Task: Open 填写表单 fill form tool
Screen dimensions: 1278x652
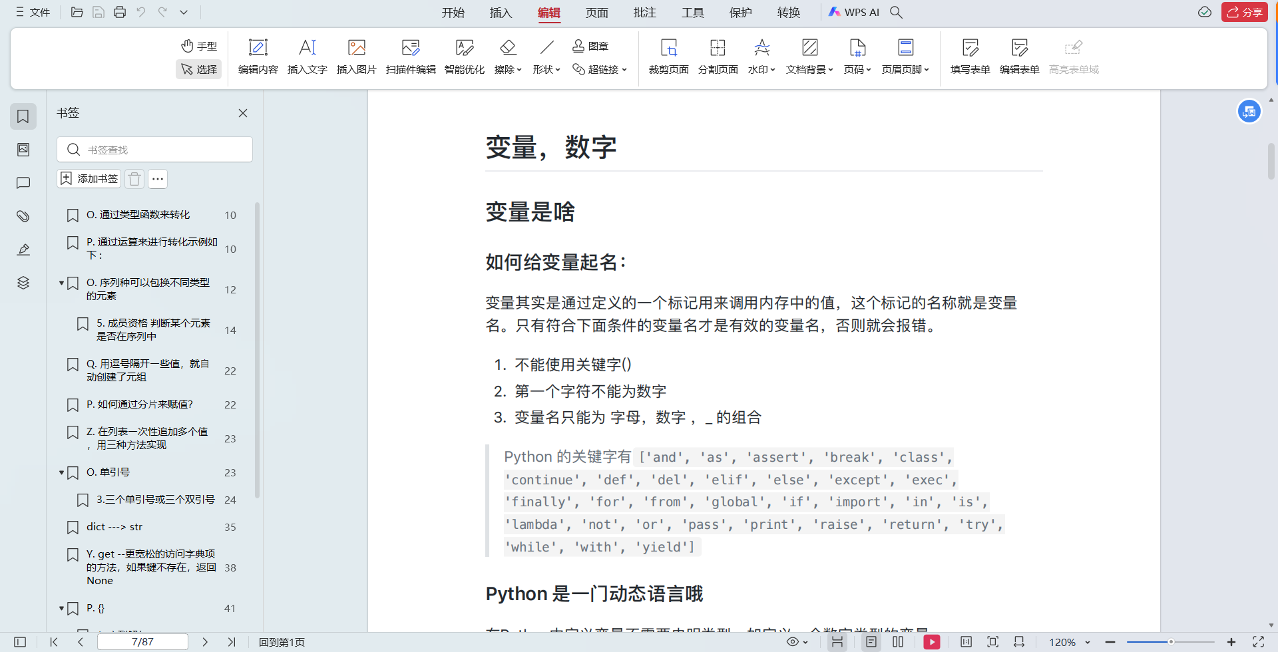Action: click(970, 56)
